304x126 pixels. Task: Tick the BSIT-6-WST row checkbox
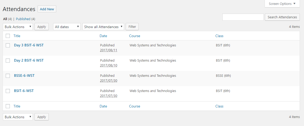(x=8, y=91)
